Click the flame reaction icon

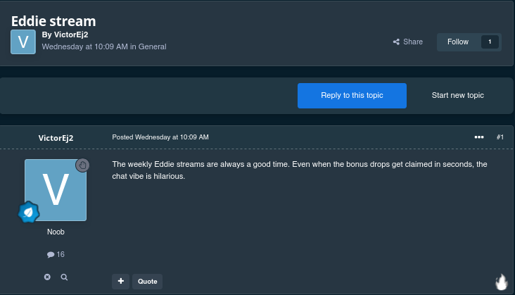501,282
